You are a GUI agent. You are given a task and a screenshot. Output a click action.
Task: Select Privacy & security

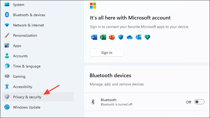(38, 97)
